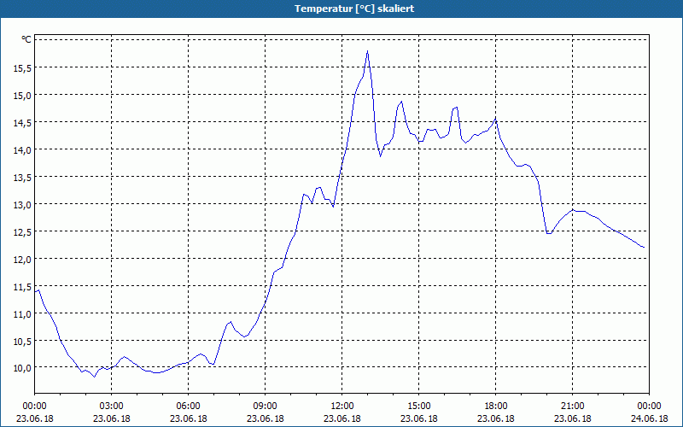Click the 18:00 time axis label
The height and width of the screenshot is (427, 683).
click(x=496, y=407)
